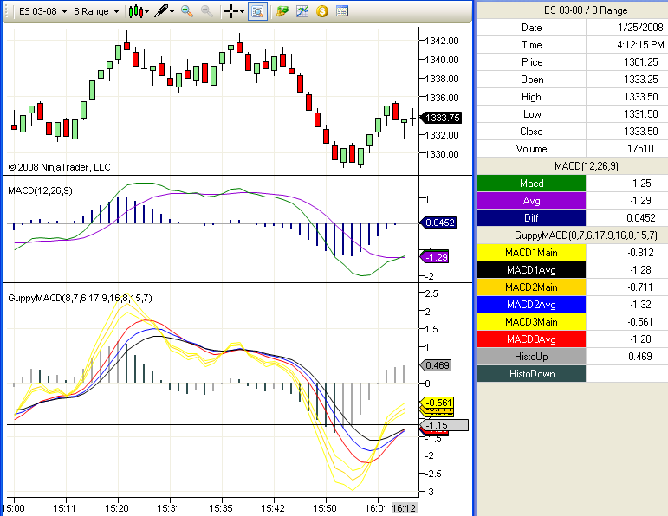Screen dimensions: 668x516
Task: Click the gray HistoUp swatch
Action: 532,357
